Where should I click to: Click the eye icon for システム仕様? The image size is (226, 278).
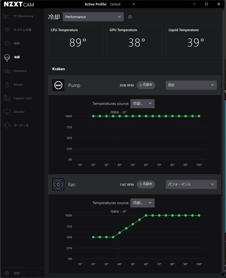(7, 30)
